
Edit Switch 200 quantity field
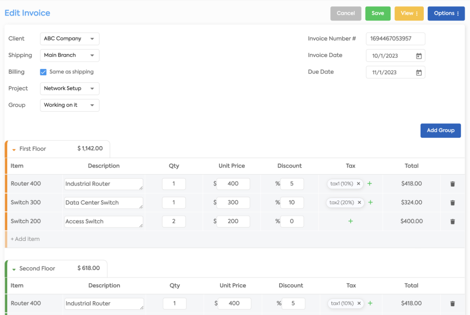(174, 221)
